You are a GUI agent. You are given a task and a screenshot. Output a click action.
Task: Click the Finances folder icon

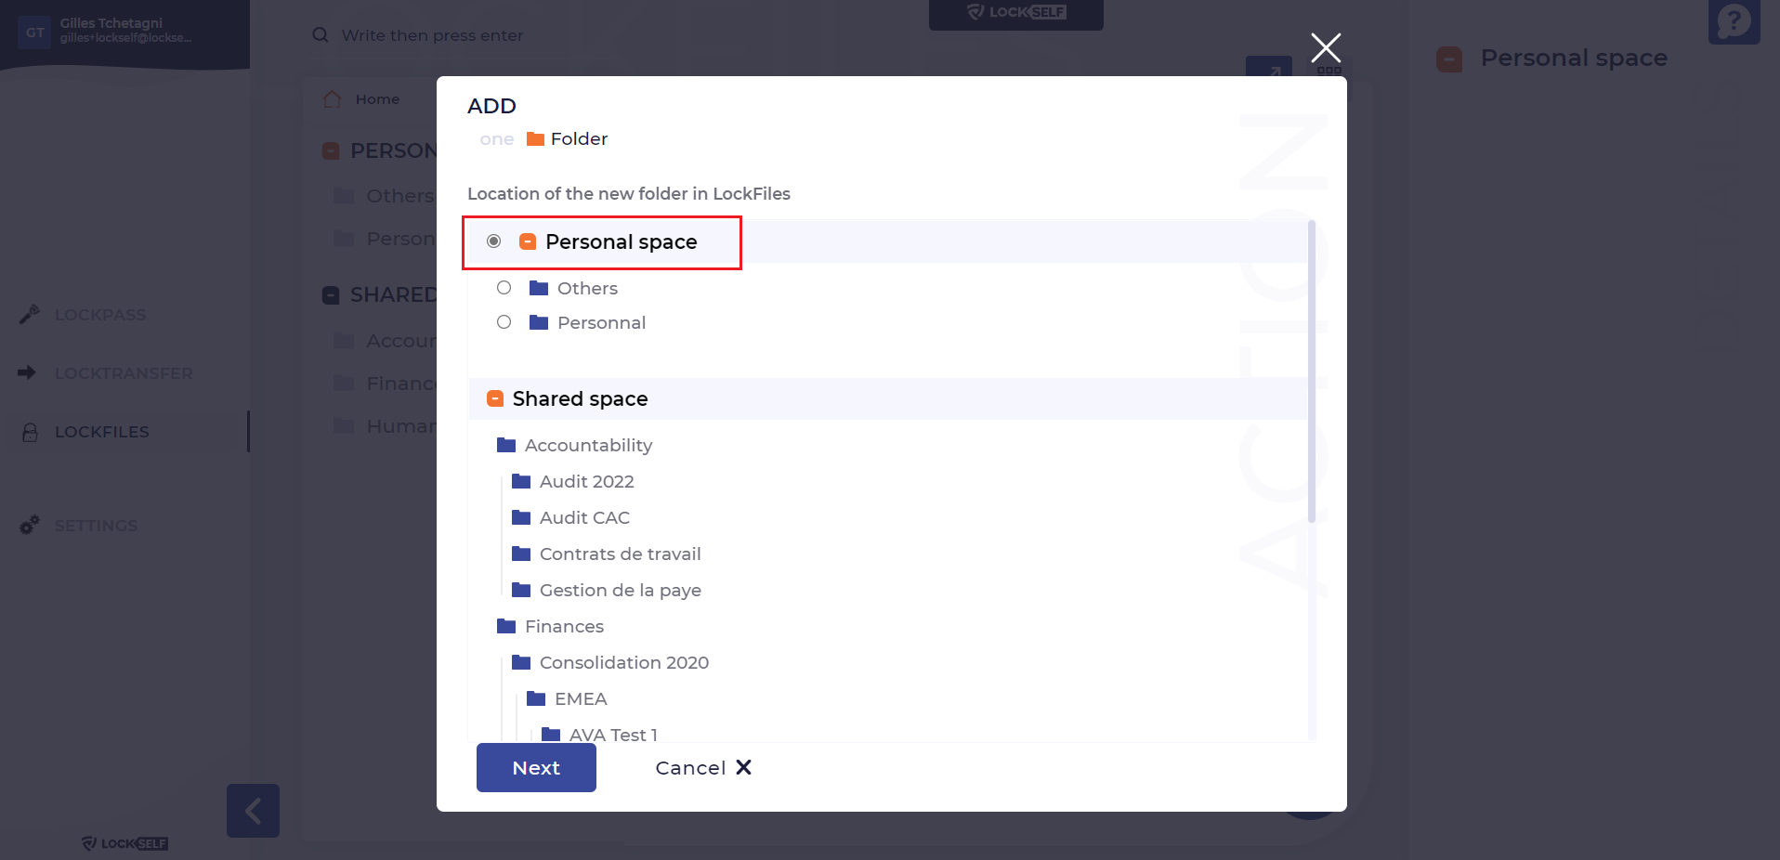click(506, 626)
